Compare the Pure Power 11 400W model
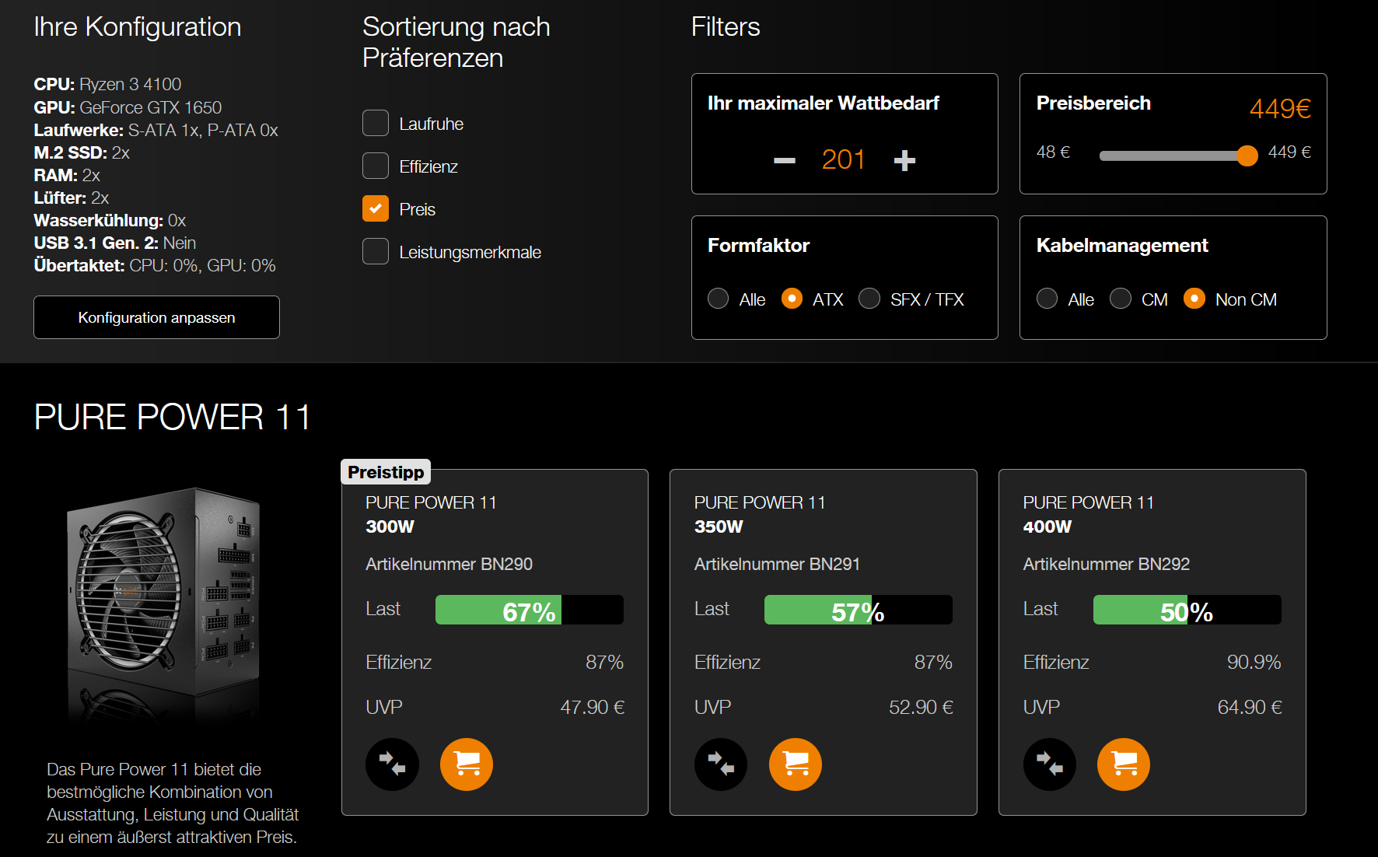 (x=1050, y=764)
